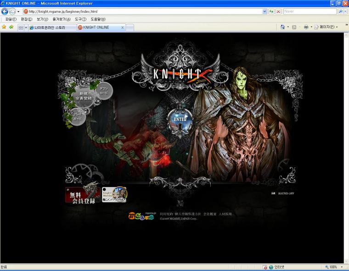
Task: Click the Favorites Center star icon
Action: pyautogui.click(x=4, y=27)
